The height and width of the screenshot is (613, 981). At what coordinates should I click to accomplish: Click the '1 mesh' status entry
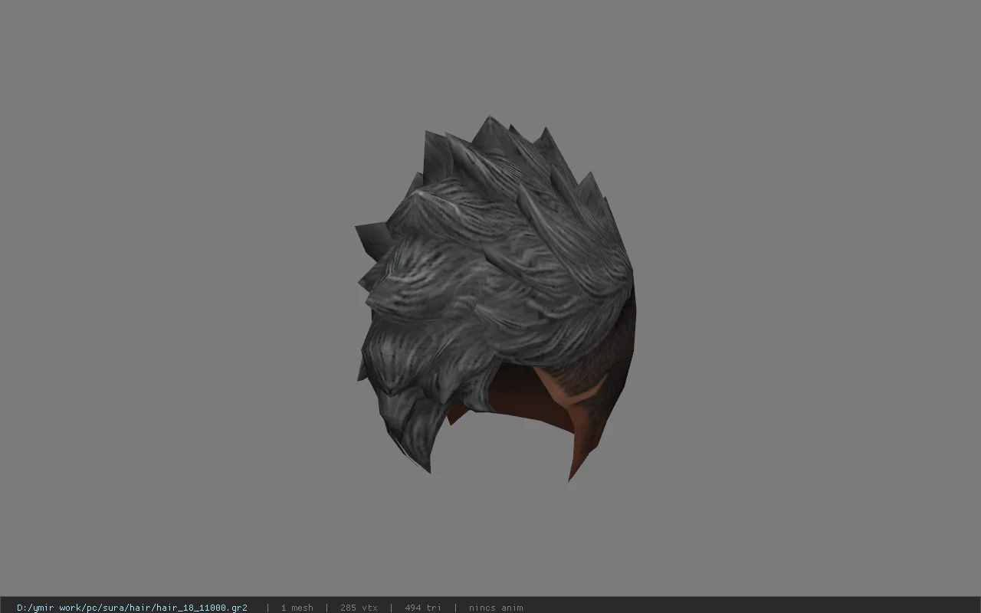pyautogui.click(x=297, y=608)
